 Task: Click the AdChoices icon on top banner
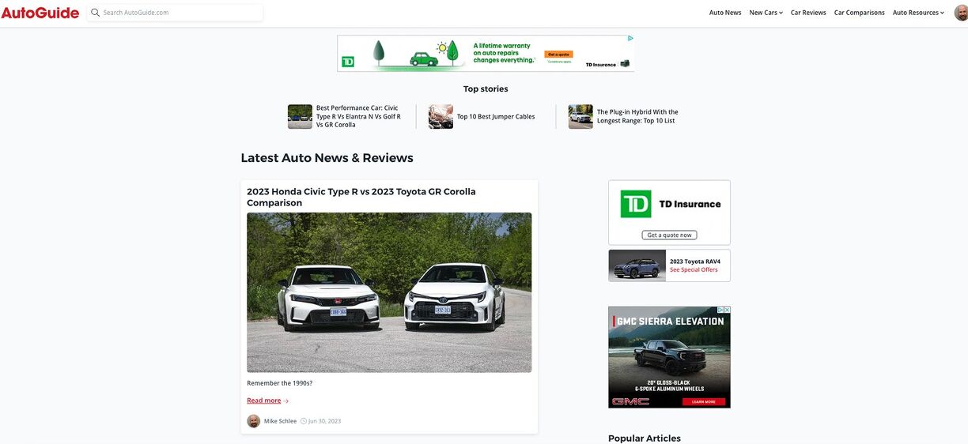tap(630, 38)
